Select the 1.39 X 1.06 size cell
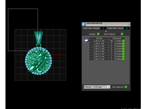 tap(99, 51)
